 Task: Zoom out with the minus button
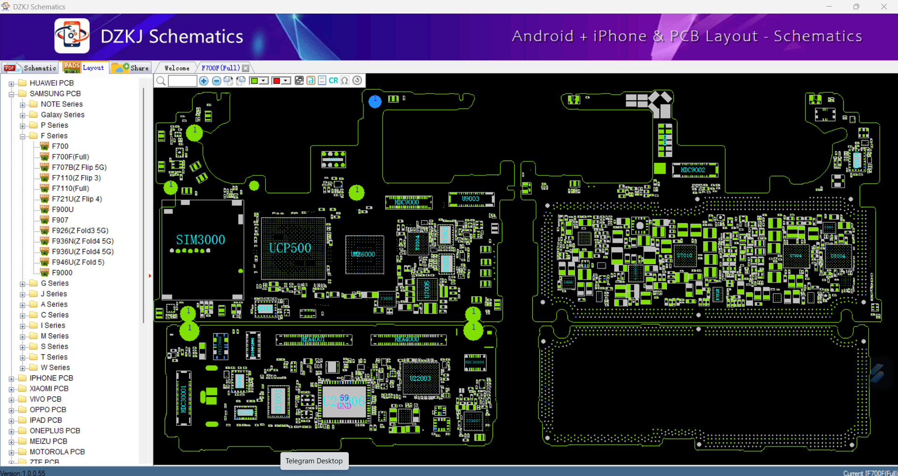click(x=216, y=81)
